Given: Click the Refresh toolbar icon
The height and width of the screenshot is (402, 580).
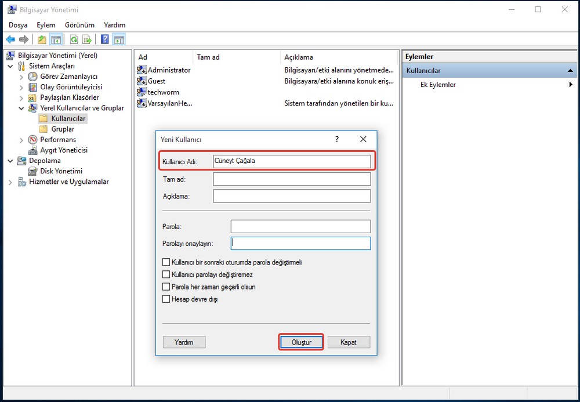Looking at the screenshot, I should pos(74,39).
